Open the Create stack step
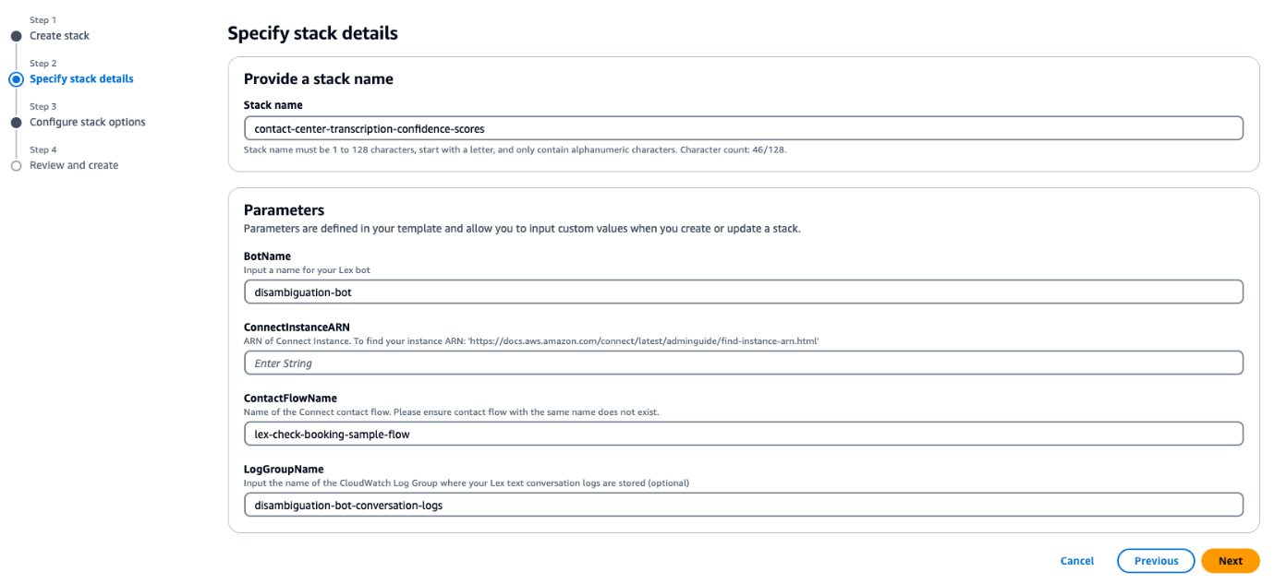The image size is (1274, 584). tap(59, 36)
